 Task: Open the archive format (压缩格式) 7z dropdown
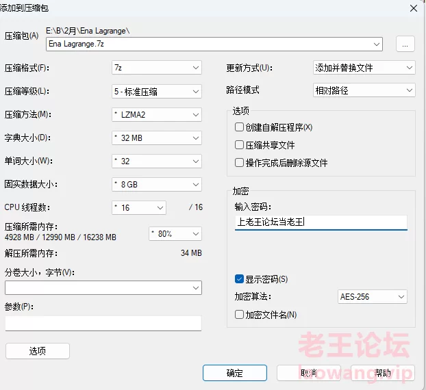157,68
